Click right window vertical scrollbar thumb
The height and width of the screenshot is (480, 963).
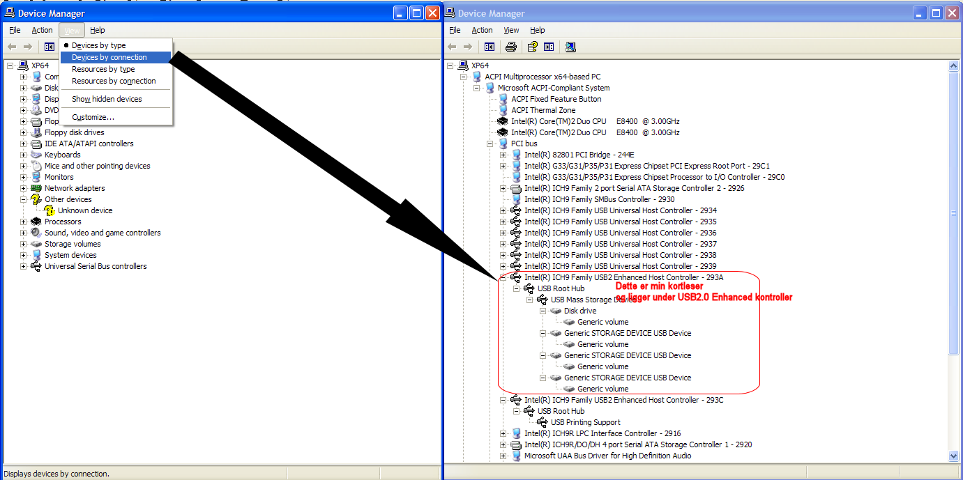(x=954, y=212)
